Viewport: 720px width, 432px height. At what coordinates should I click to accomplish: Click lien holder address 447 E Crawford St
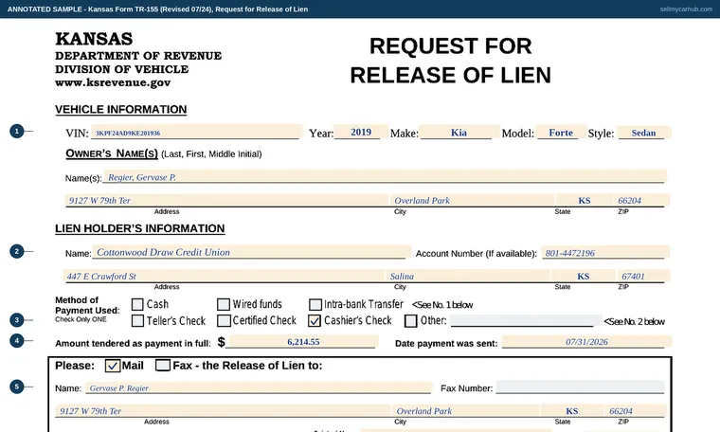point(224,276)
